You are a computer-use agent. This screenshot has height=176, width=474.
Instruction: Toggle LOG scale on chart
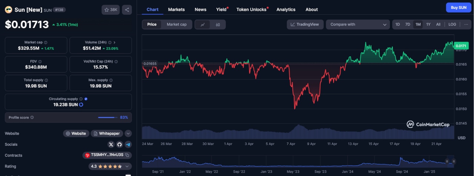452,24
